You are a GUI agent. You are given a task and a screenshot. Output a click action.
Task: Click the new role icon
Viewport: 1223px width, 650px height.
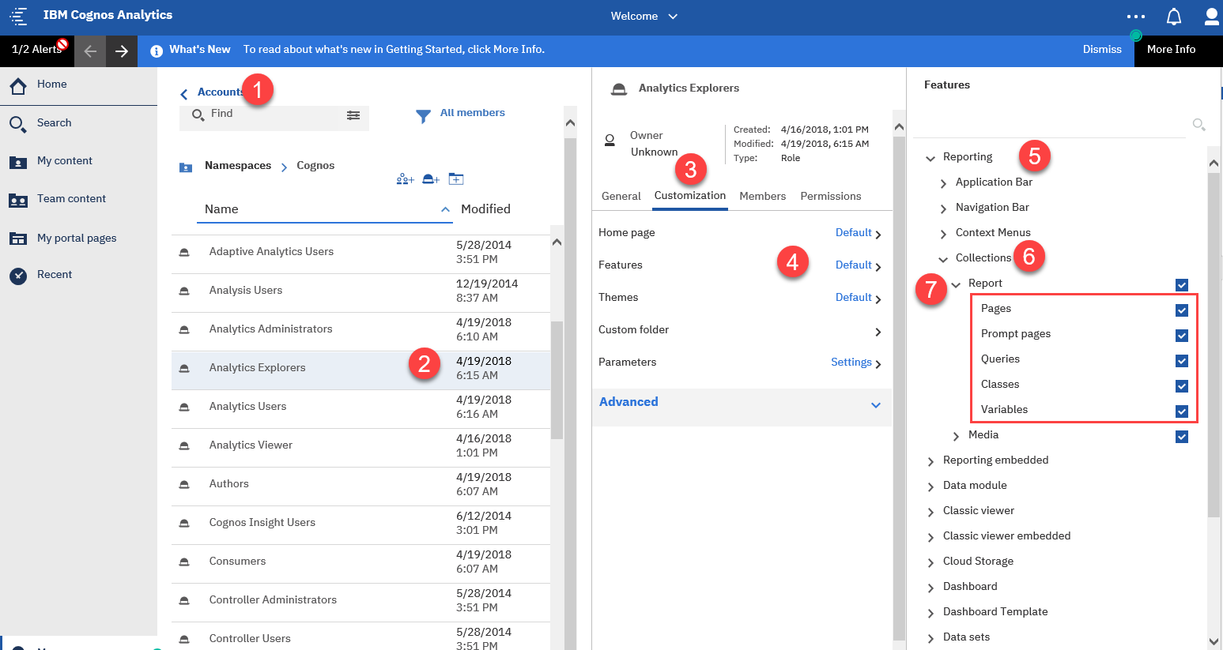[x=431, y=179]
